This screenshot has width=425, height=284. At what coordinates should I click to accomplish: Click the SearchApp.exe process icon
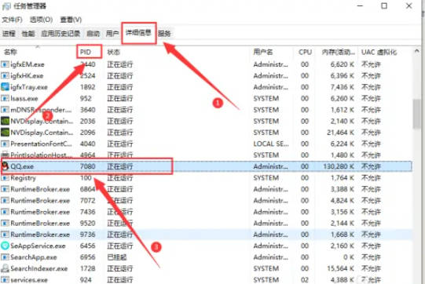(5, 257)
